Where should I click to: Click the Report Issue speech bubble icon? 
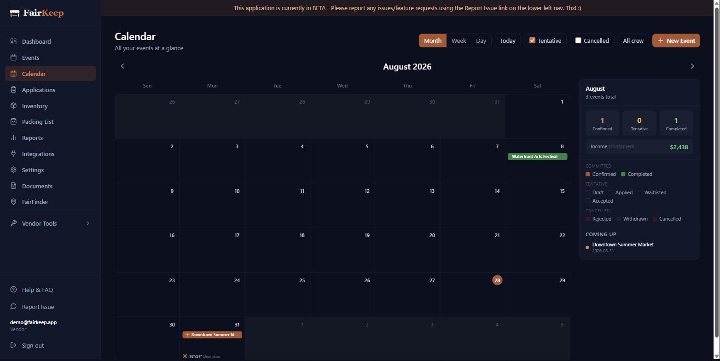[13, 307]
